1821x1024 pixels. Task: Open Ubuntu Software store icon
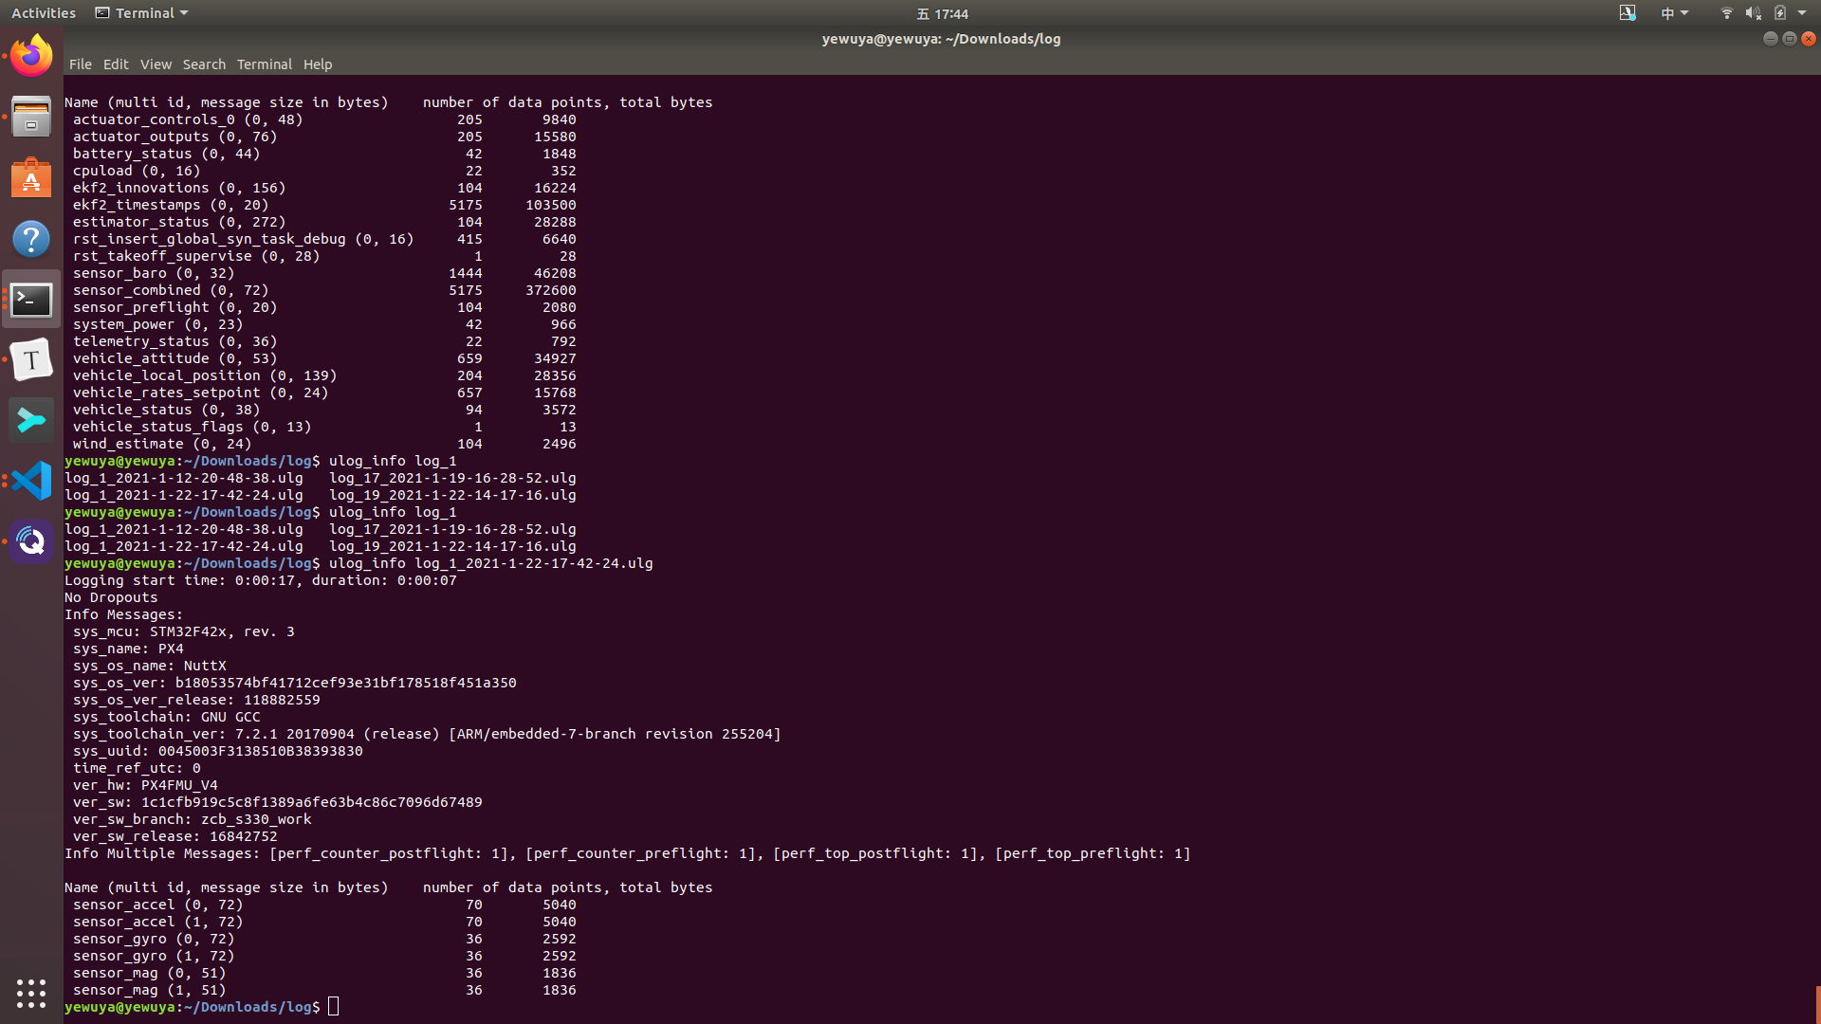coord(31,178)
